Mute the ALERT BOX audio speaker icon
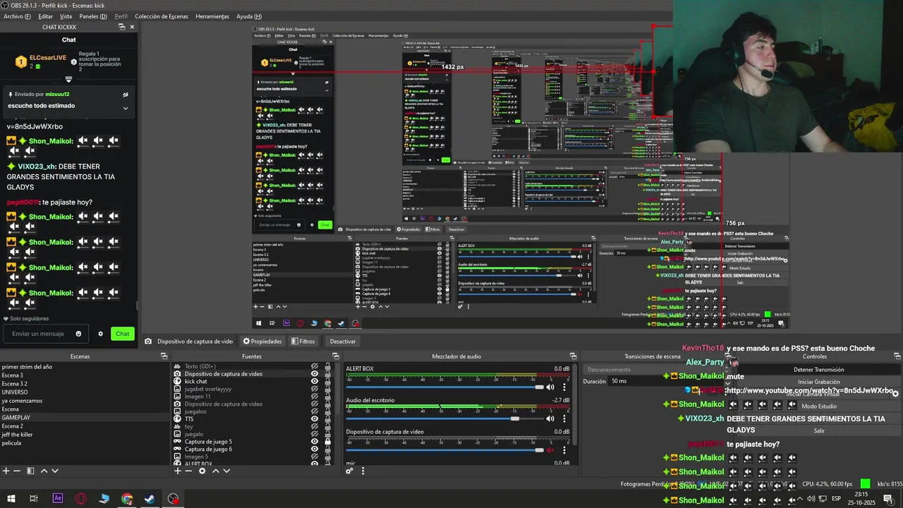 [551, 387]
